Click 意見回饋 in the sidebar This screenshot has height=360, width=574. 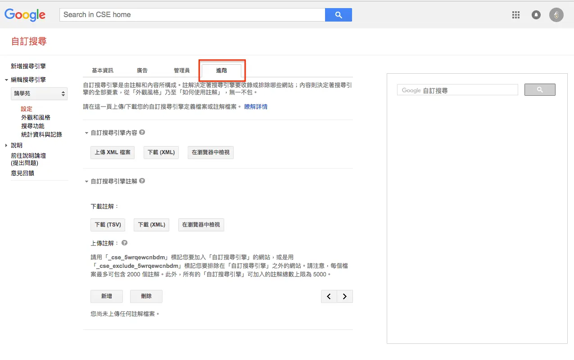point(23,173)
